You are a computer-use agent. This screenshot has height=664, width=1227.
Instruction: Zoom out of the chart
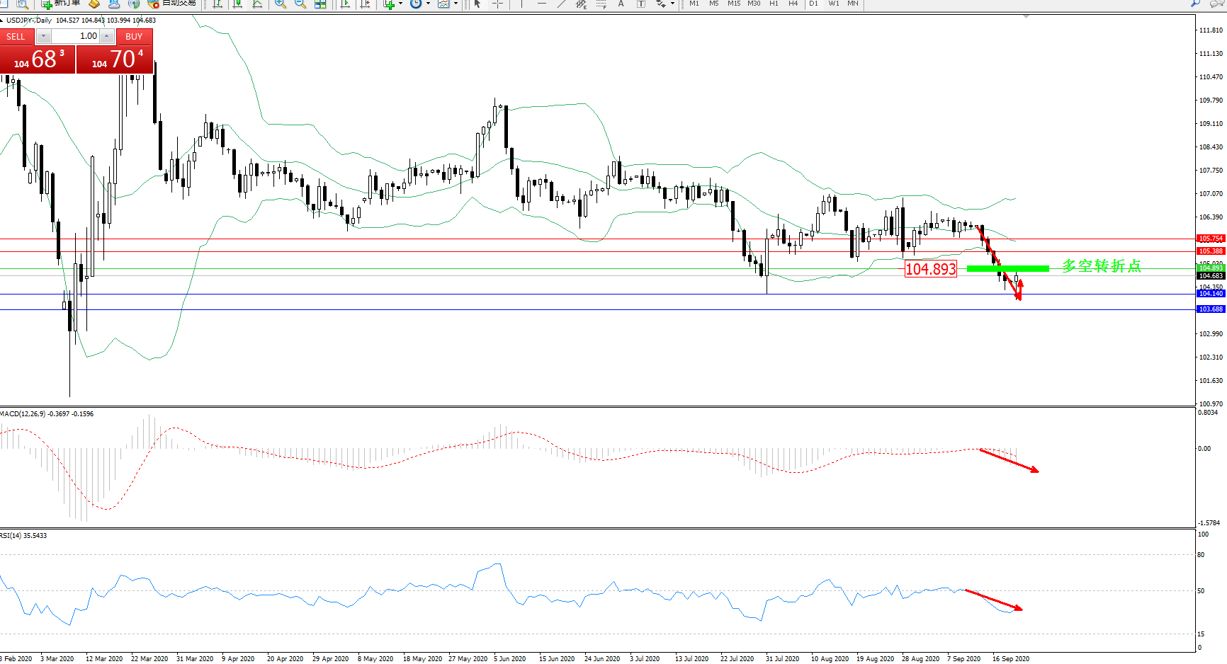click(300, 4)
